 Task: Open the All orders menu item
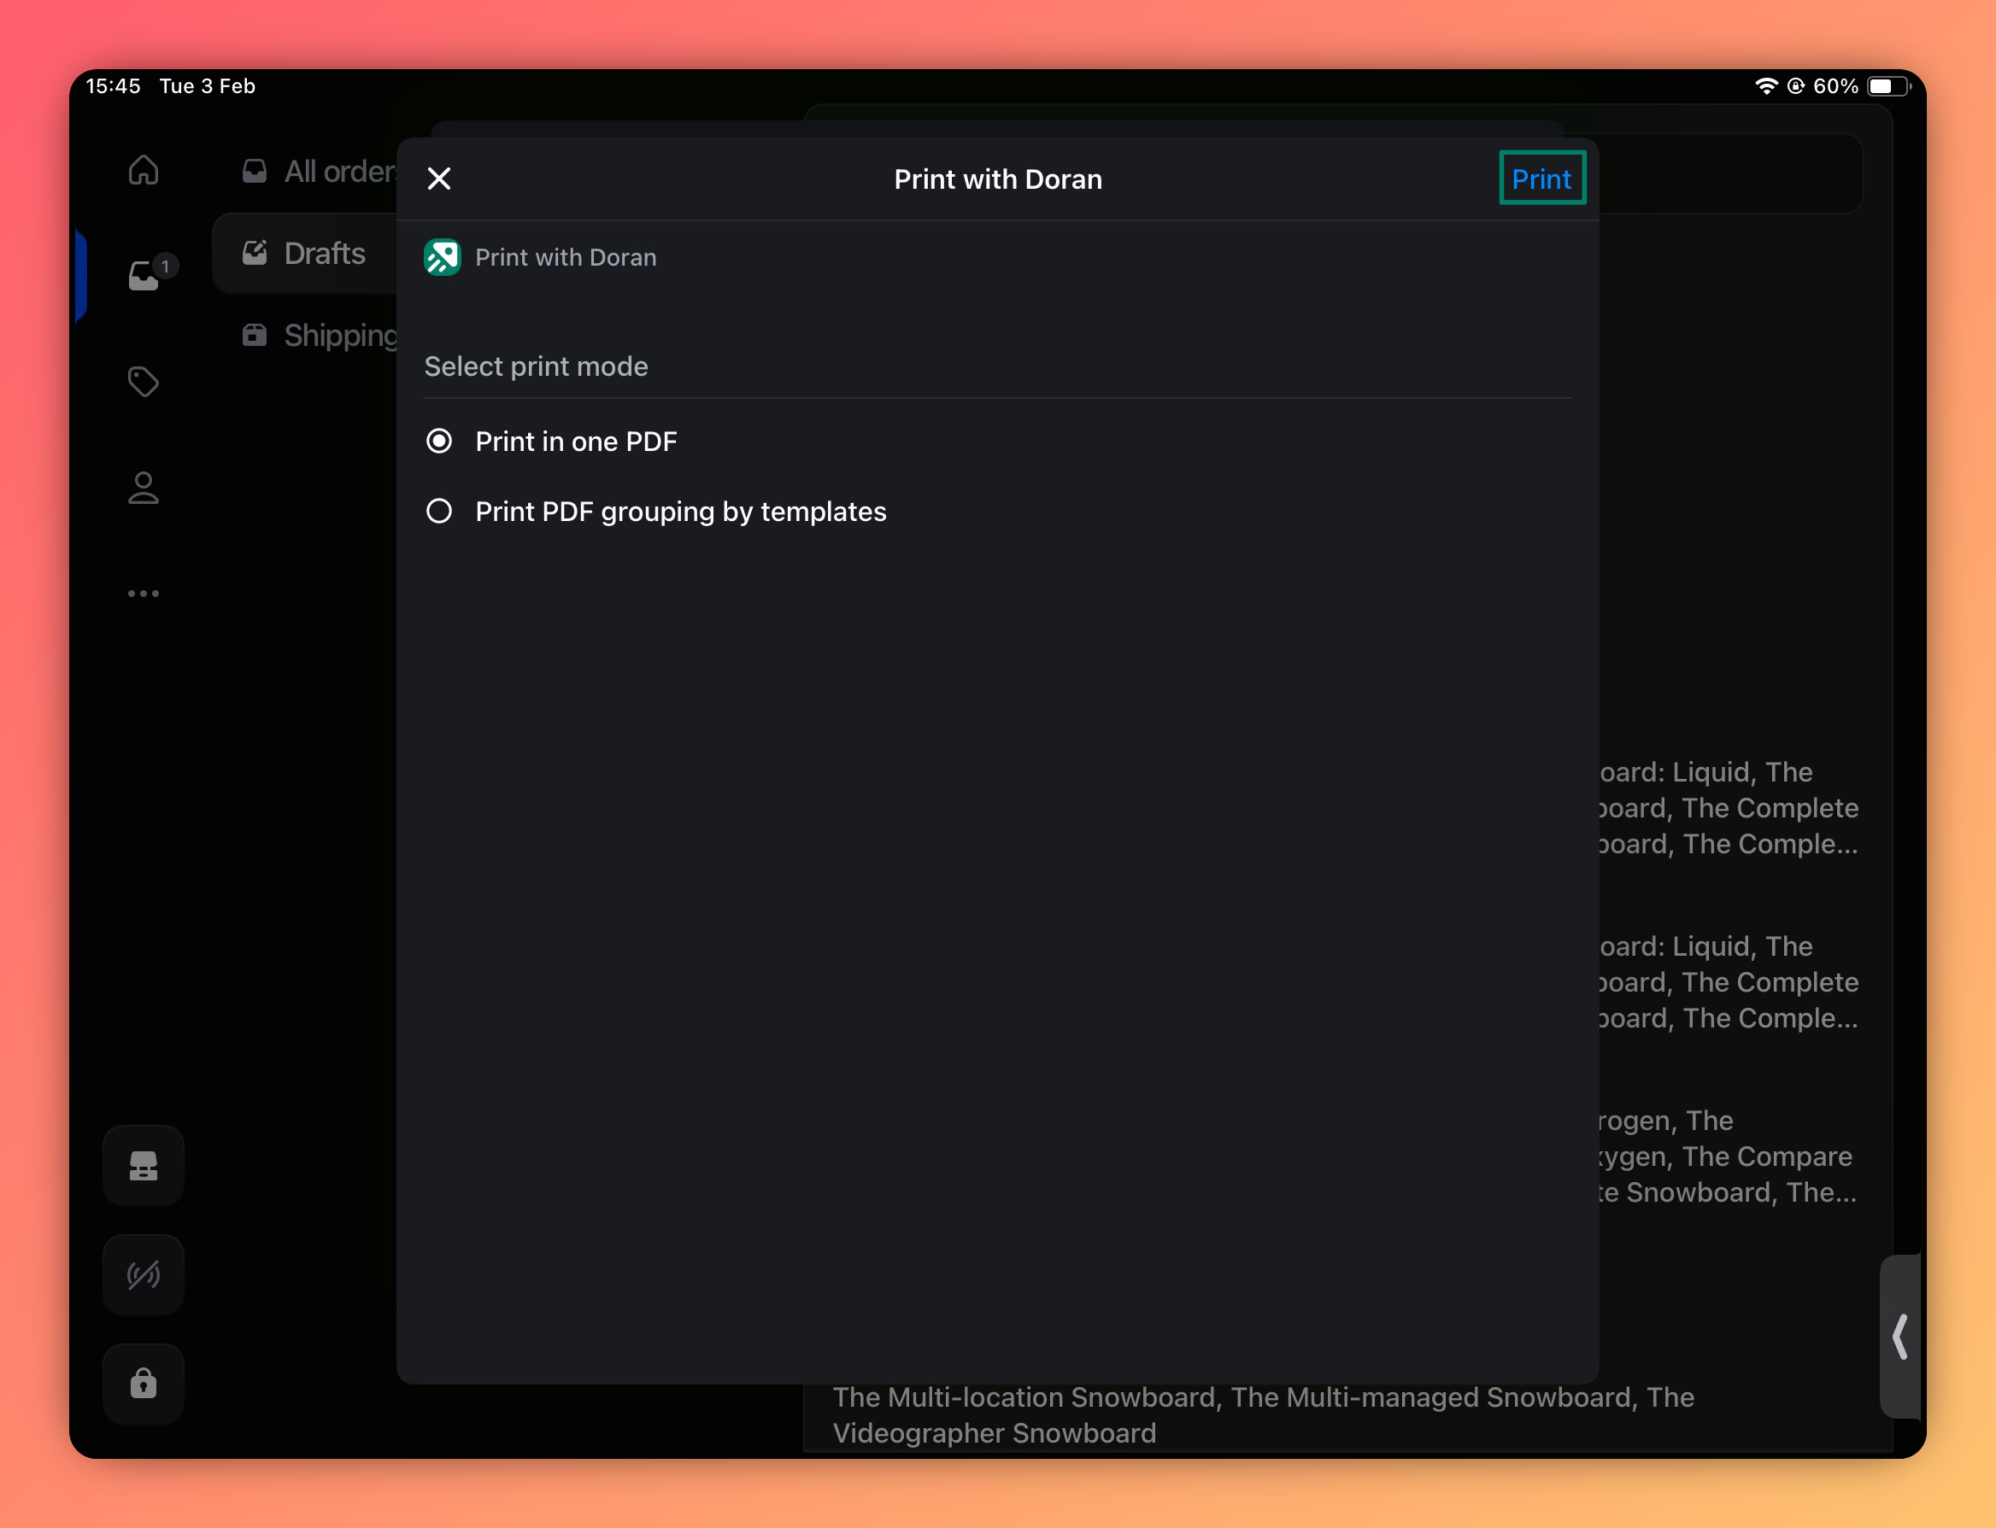pos(319,171)
